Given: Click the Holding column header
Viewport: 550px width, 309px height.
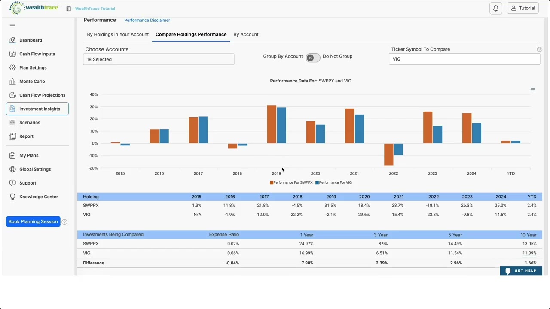Looking at the screenshot, I should [x=91, y=197].
